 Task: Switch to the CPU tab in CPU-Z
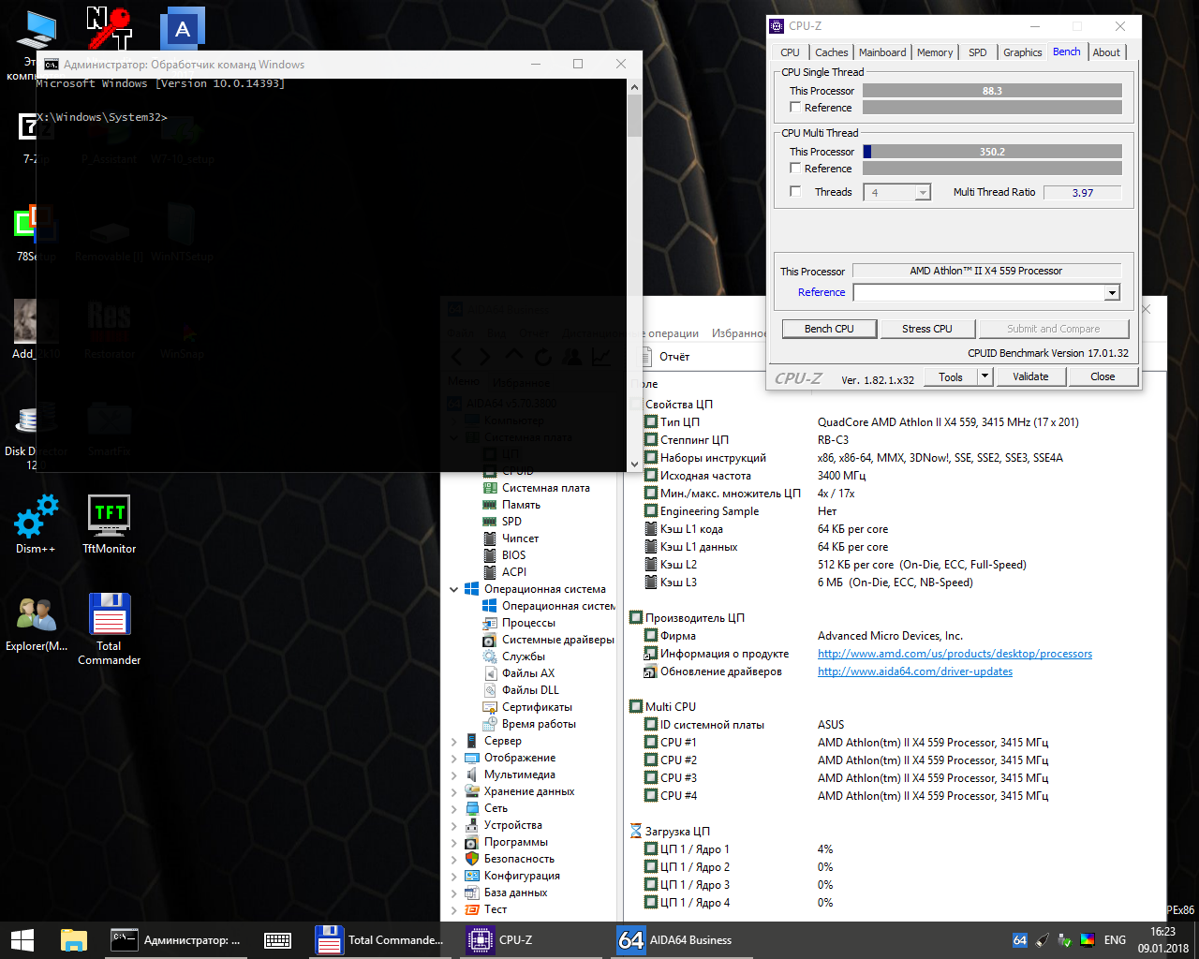tap(790, 52)
